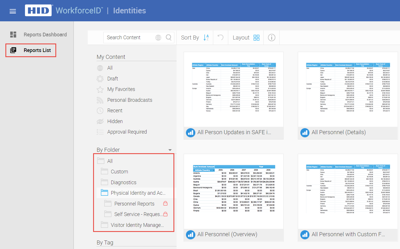Click the Layout grid tiles icon

(256, 38)
